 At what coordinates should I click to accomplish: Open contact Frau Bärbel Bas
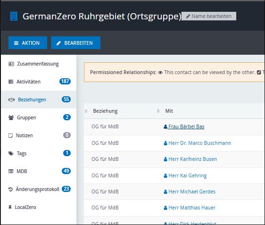point(186,126)
